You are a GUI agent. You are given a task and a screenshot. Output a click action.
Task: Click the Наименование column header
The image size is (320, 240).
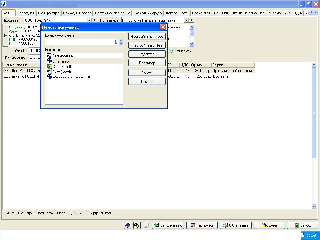(x=22, y=65)
